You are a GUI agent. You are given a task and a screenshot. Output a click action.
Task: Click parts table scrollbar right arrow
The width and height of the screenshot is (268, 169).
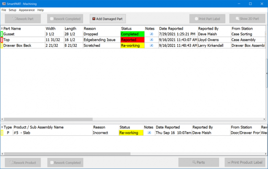264,119
